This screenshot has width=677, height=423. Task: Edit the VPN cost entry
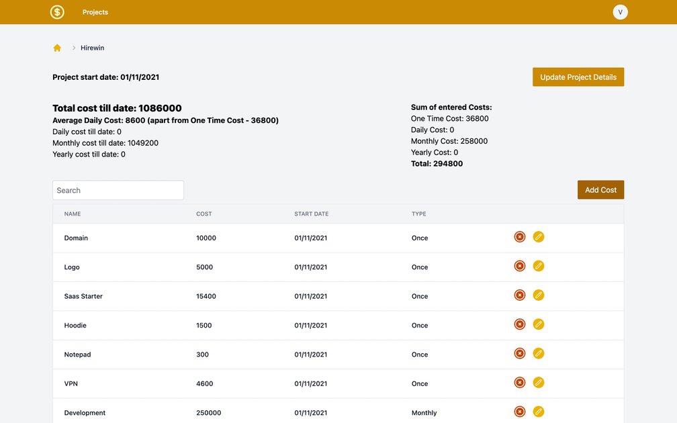(x=538, y=381)
